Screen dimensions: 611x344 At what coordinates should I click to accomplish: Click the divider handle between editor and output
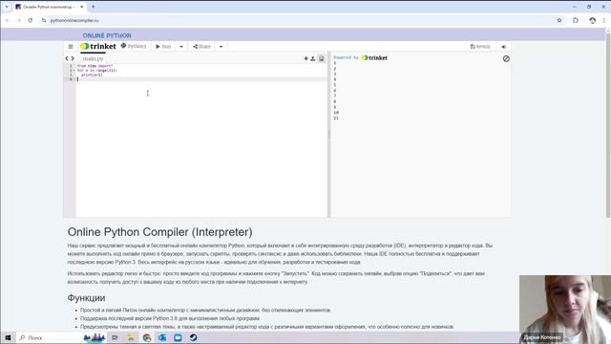329,135
